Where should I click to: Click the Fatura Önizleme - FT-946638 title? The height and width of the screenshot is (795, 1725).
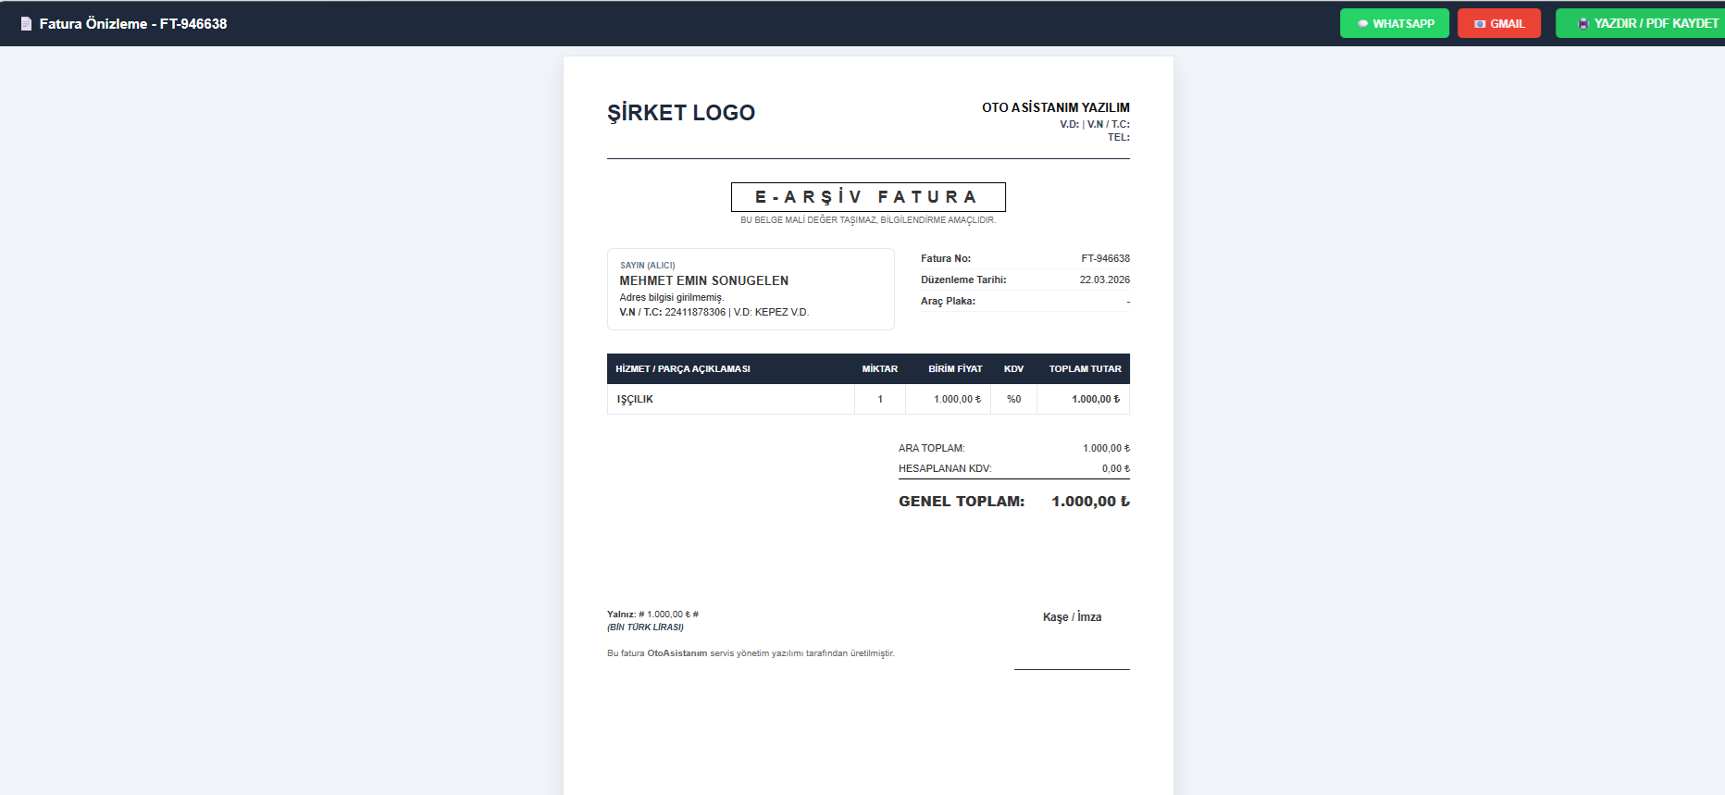point(132,24)
